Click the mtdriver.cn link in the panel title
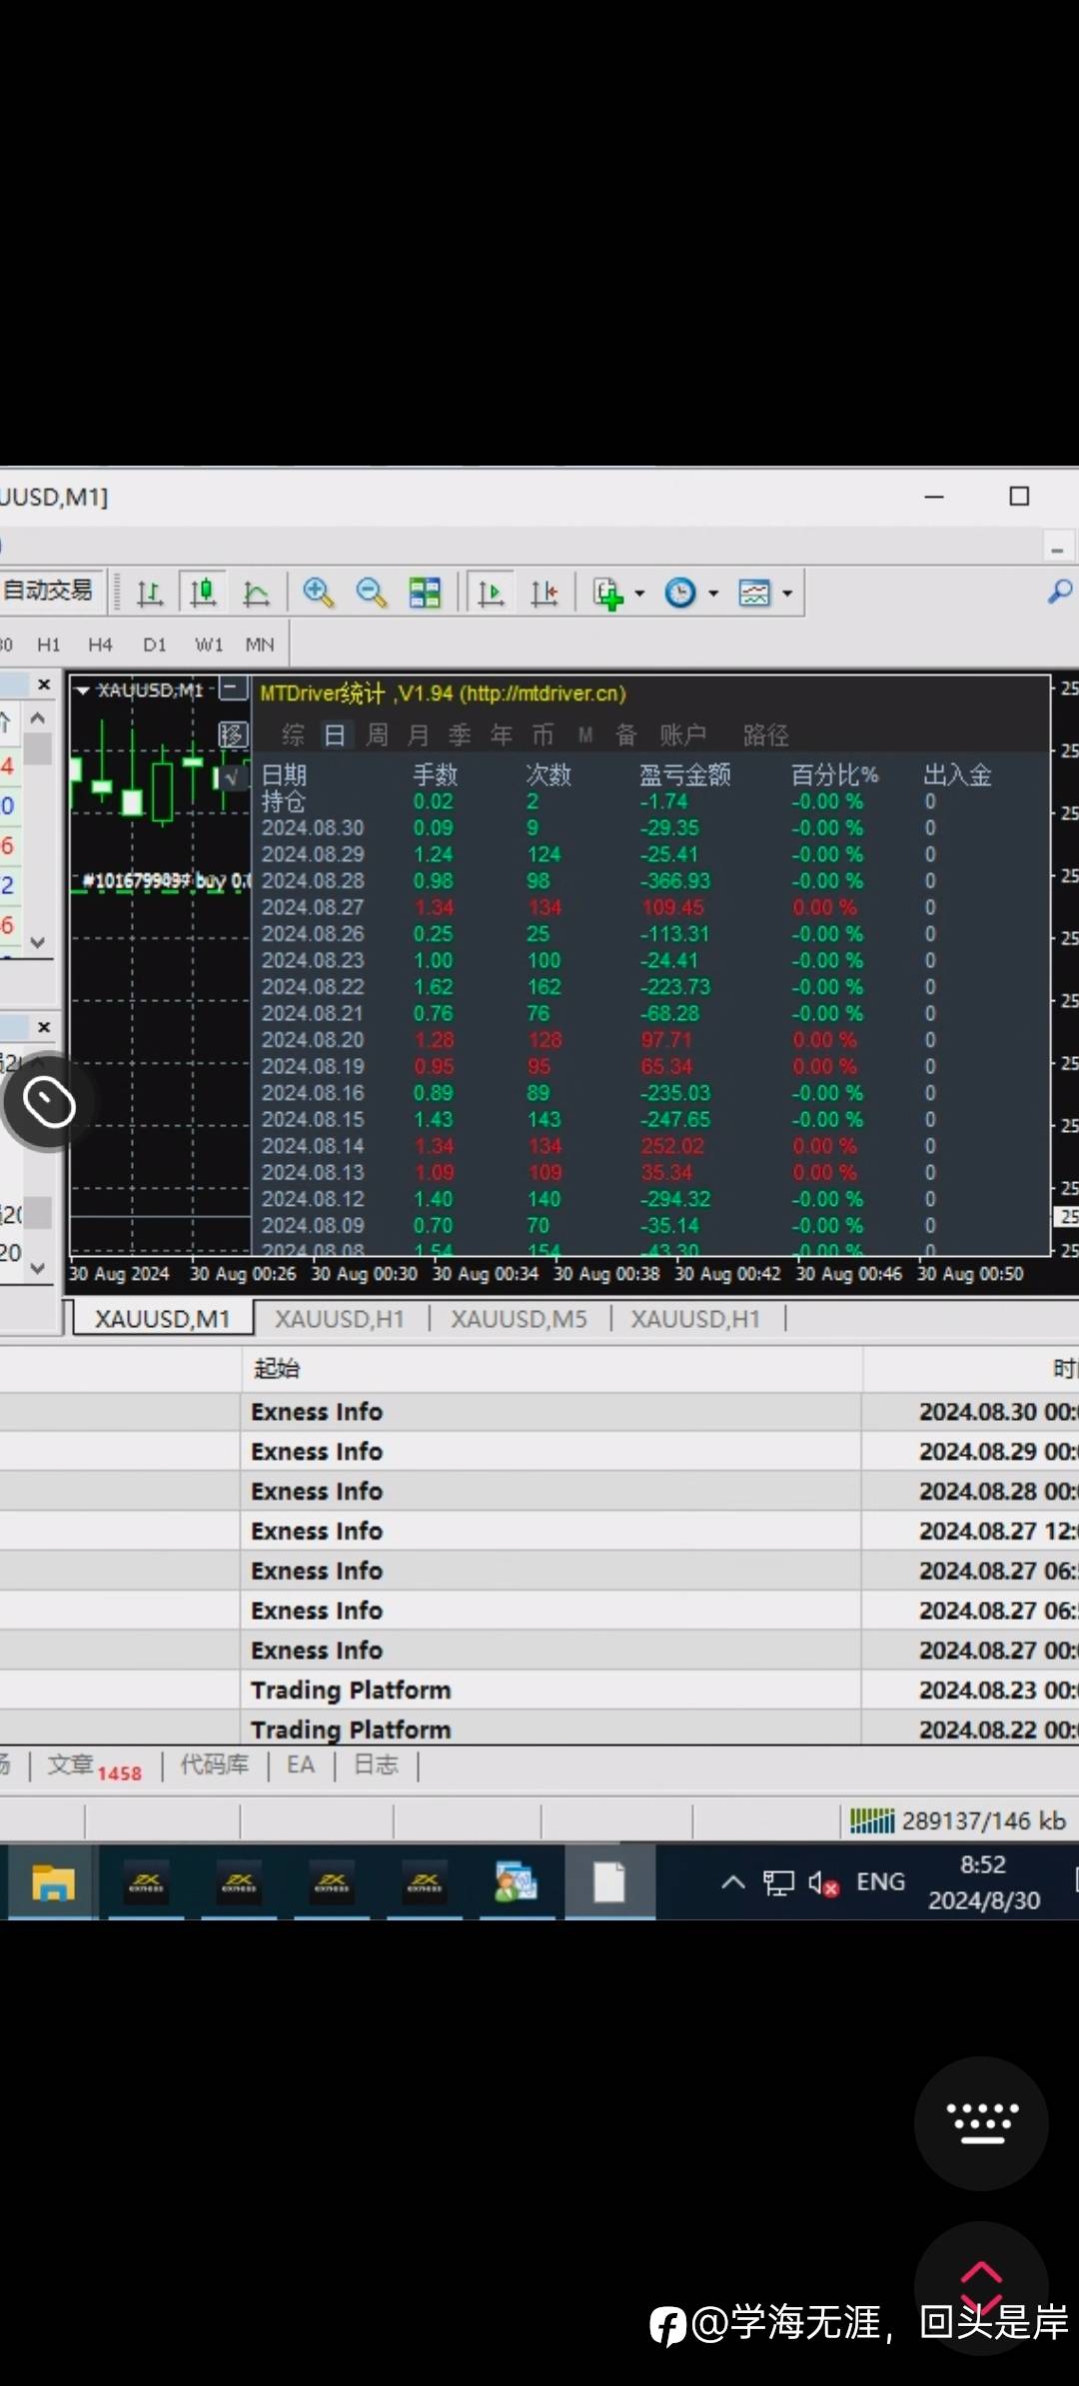 tap(542, 693)
